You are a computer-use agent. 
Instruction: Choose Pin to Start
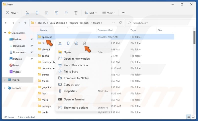(83, 72)
